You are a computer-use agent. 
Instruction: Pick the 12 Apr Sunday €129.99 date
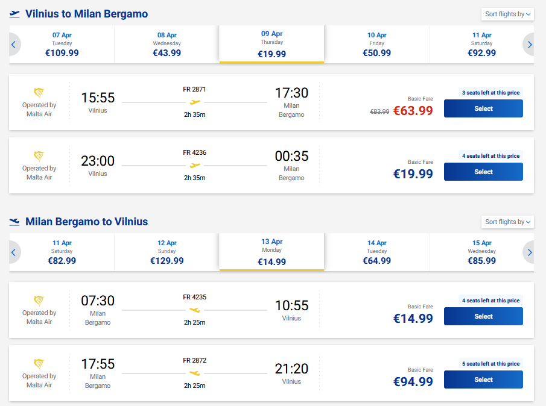coord(167,252)
